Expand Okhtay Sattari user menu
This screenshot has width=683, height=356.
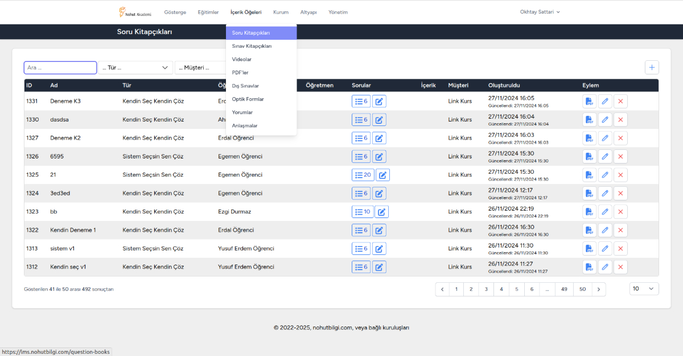[540, 12]
